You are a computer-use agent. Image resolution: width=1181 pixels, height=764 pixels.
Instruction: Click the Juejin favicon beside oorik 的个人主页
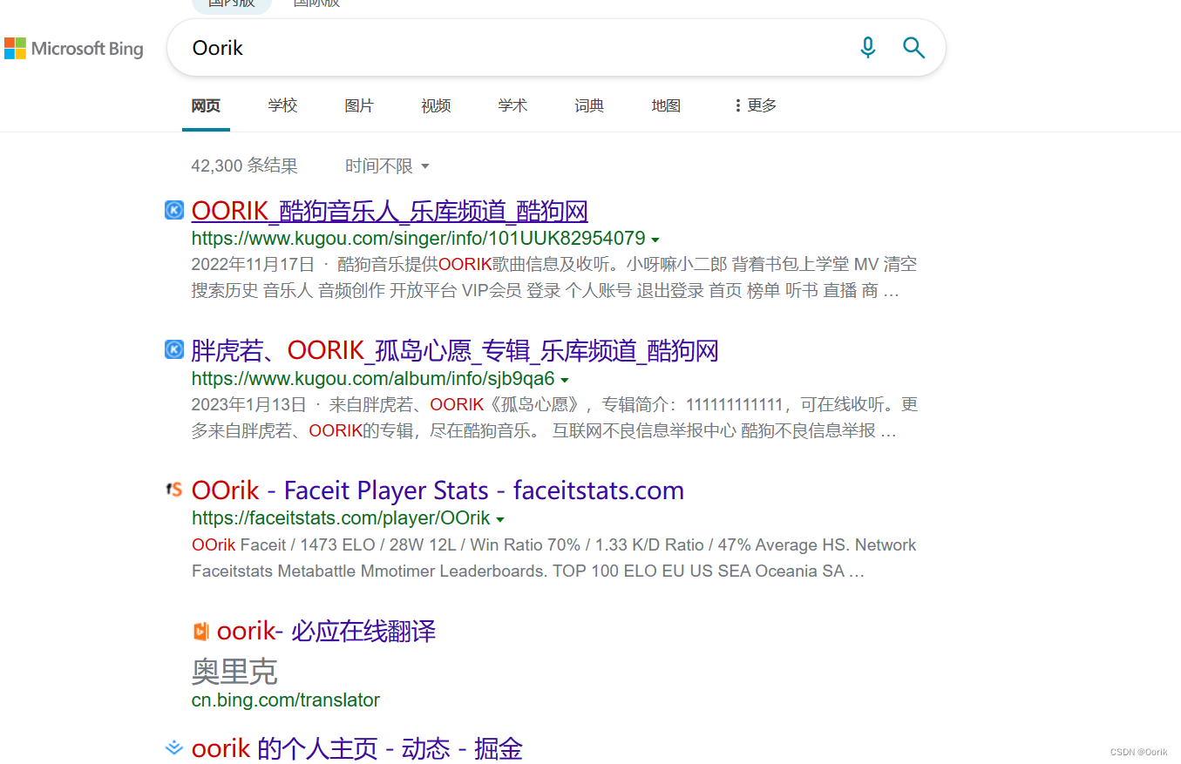tap(174, 747)
